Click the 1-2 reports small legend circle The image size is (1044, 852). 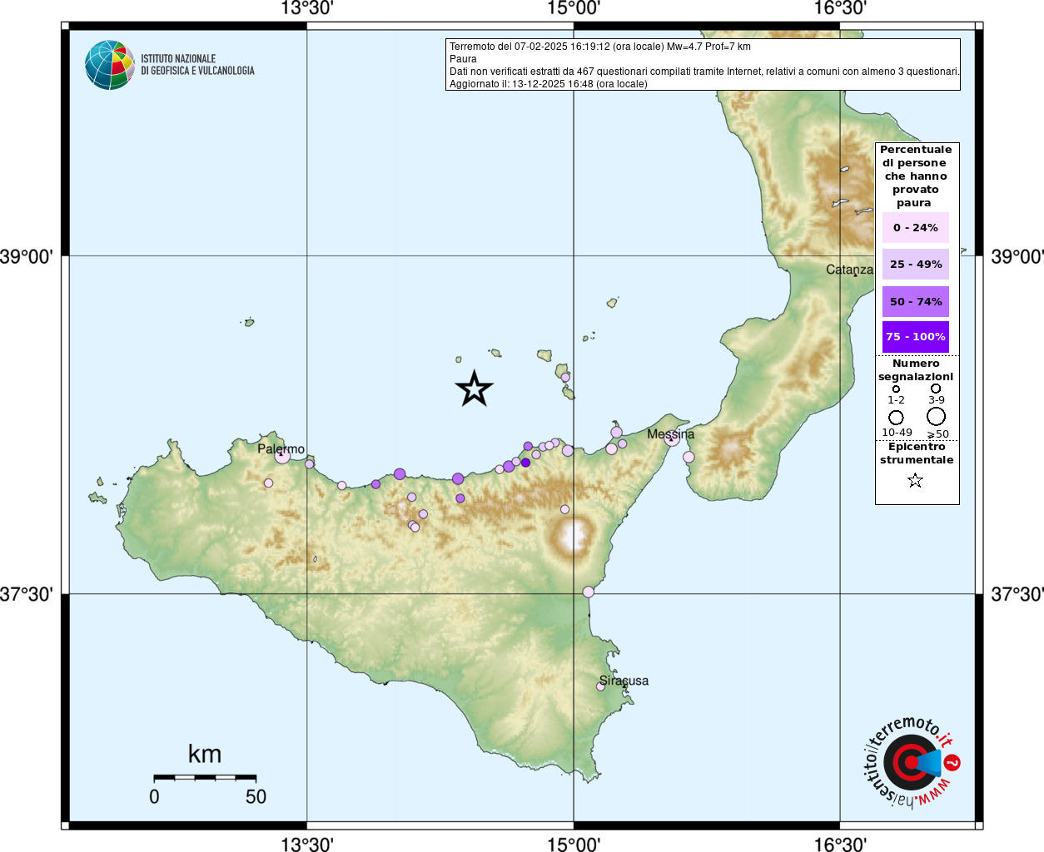point(896,389)
